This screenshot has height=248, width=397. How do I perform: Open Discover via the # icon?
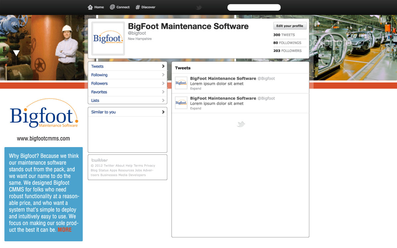coord(138,7)
